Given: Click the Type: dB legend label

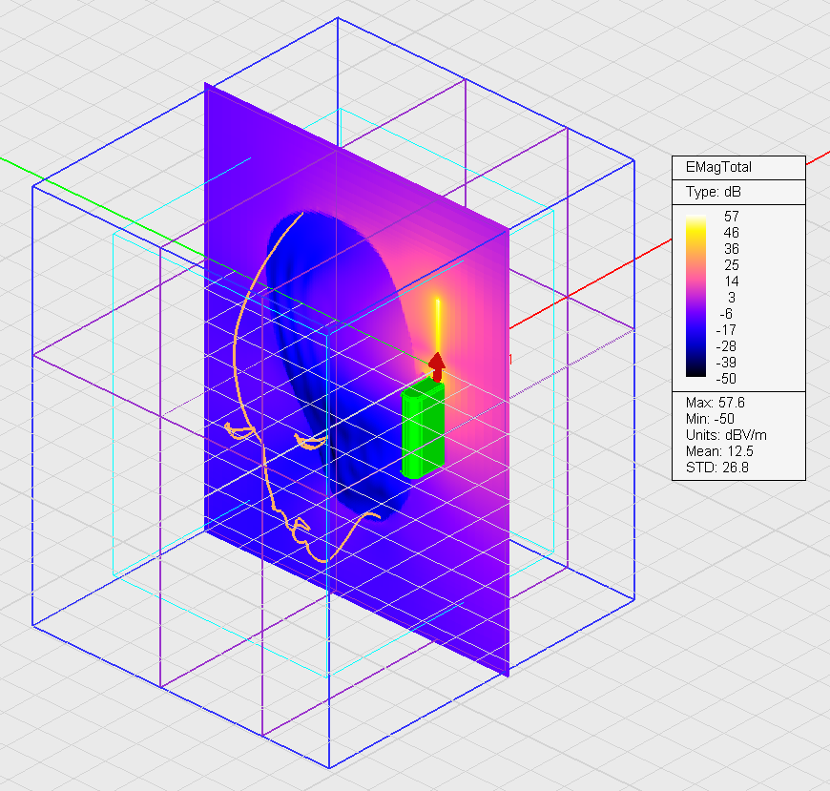Looking at the screenshot, I should [x=714, y=192].
